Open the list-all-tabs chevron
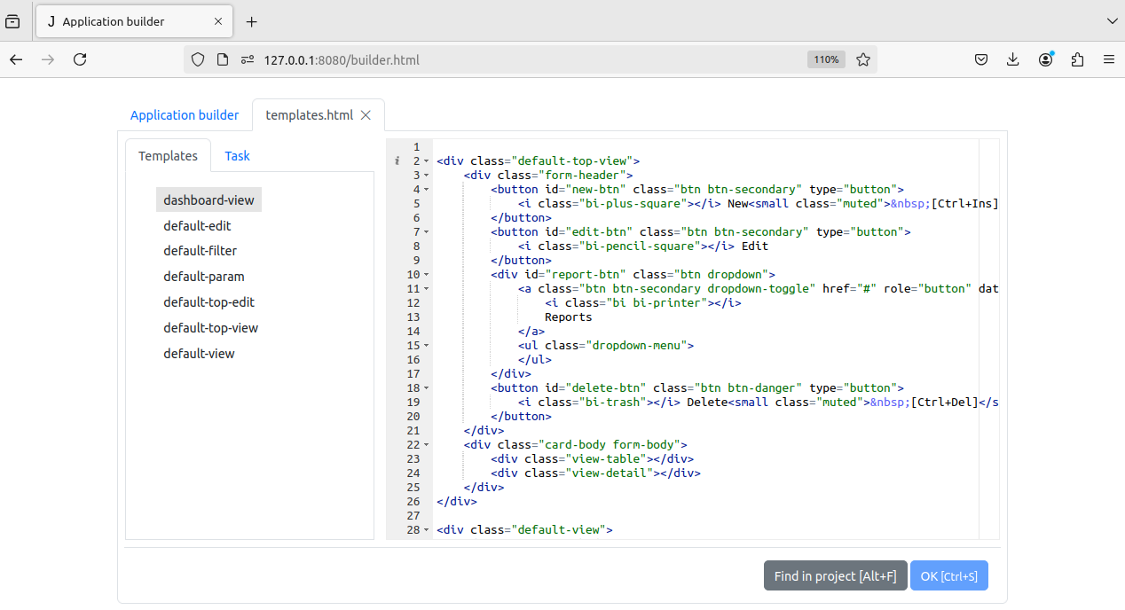1125x610 pixels. [1112, 20]
